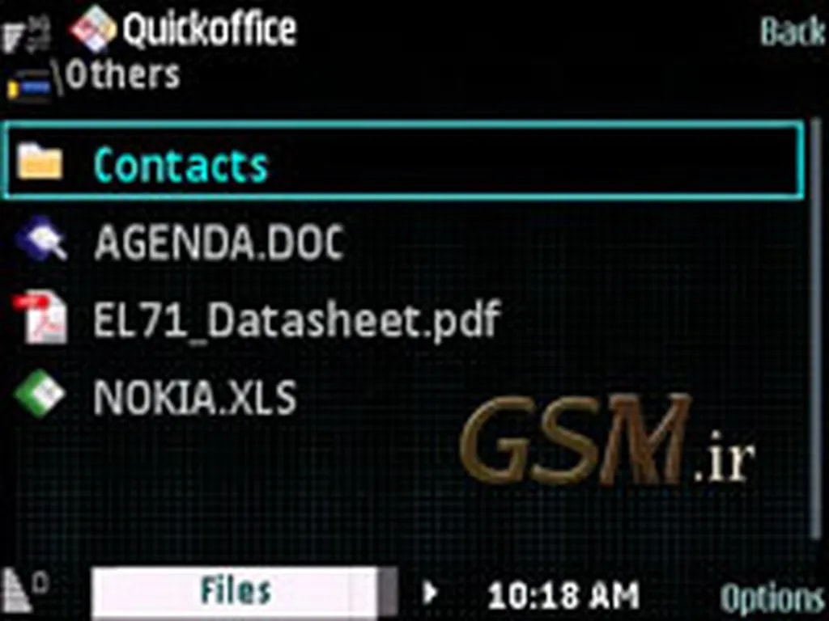
Task: Select the Contacts folder row
Action: (404, 161)
